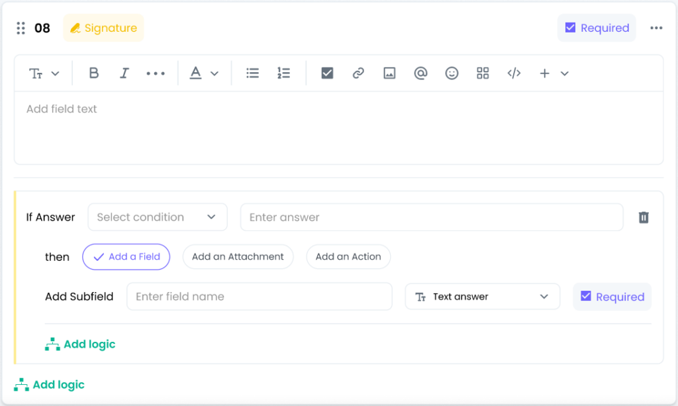Insert a bulleted list
The width and height of the screenshot is (678, 406).
[x=252, y=74]
